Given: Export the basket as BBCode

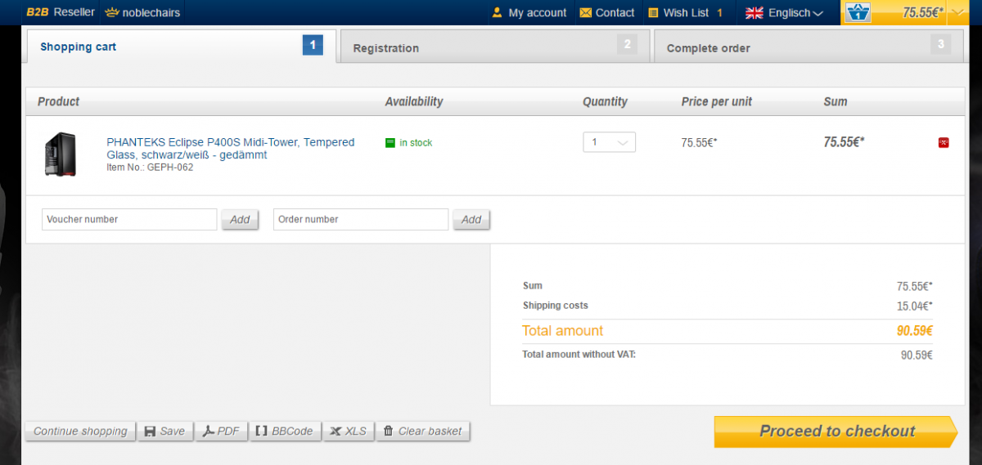Looking at the screenshot, I should [x=284, y=431].
